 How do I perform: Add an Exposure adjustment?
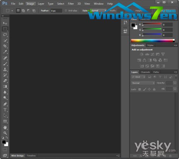point(158,54)
